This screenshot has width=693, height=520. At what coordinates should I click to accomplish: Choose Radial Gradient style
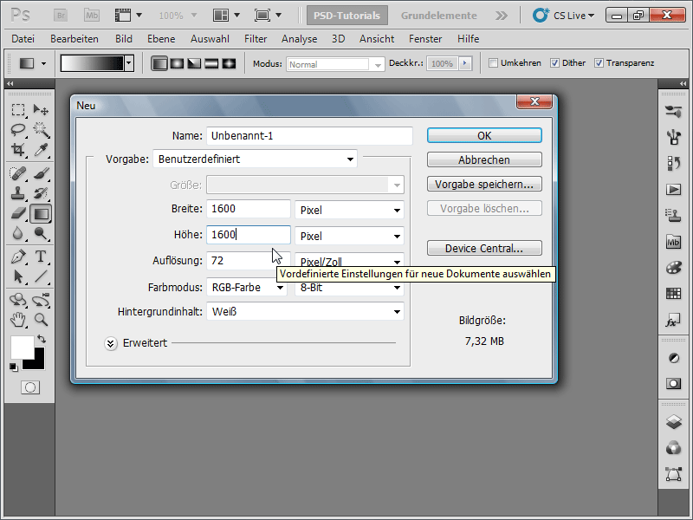[x=177, y=63]
